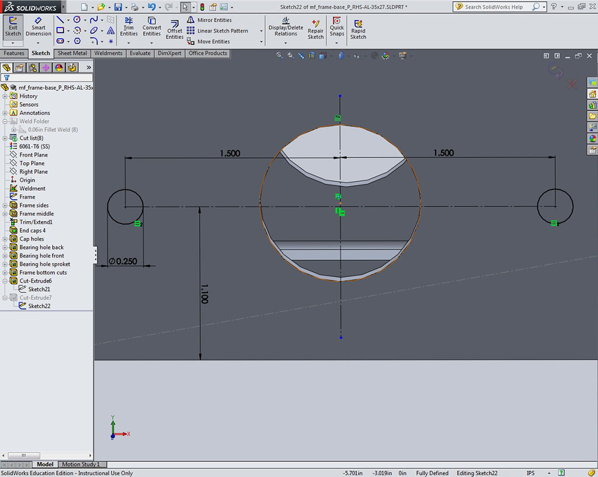Cancel sketch using red X in corner
Viewport: 598px width, 477px height.
coord(572,85)
